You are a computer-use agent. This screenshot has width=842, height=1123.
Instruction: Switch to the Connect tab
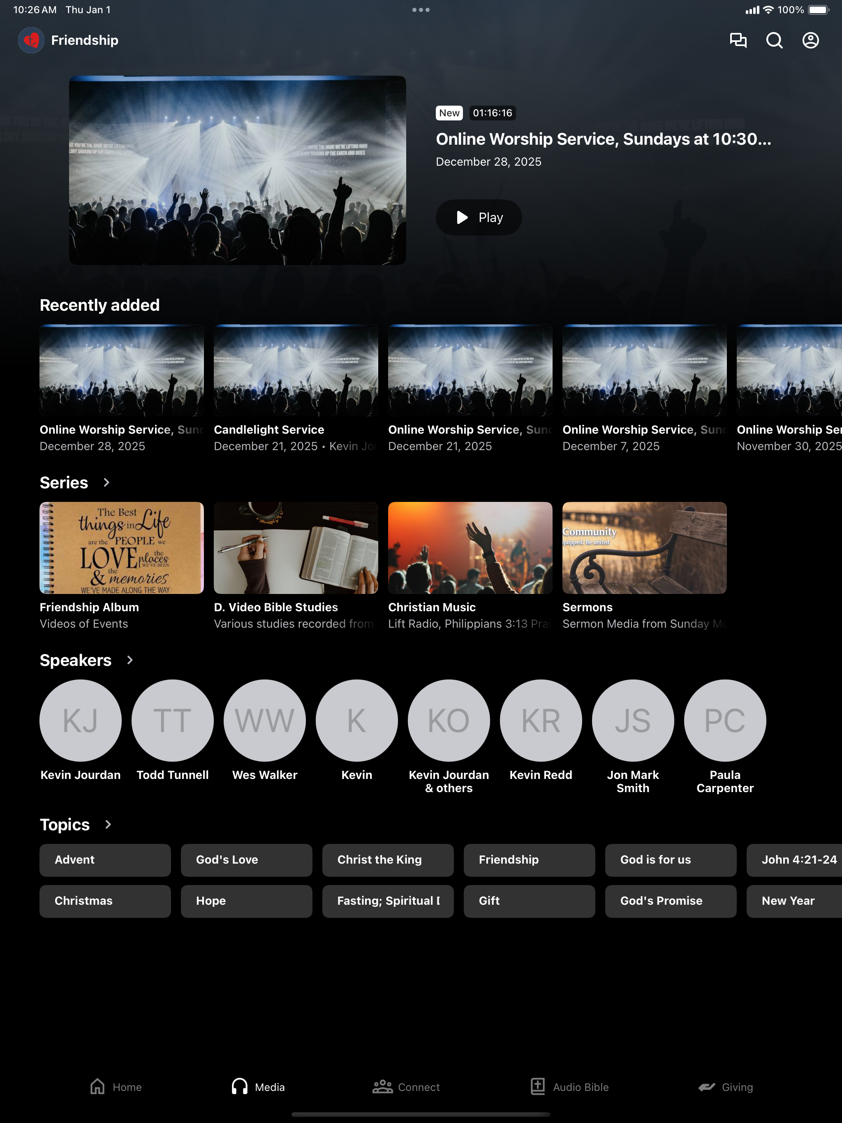click(406, 1086)
